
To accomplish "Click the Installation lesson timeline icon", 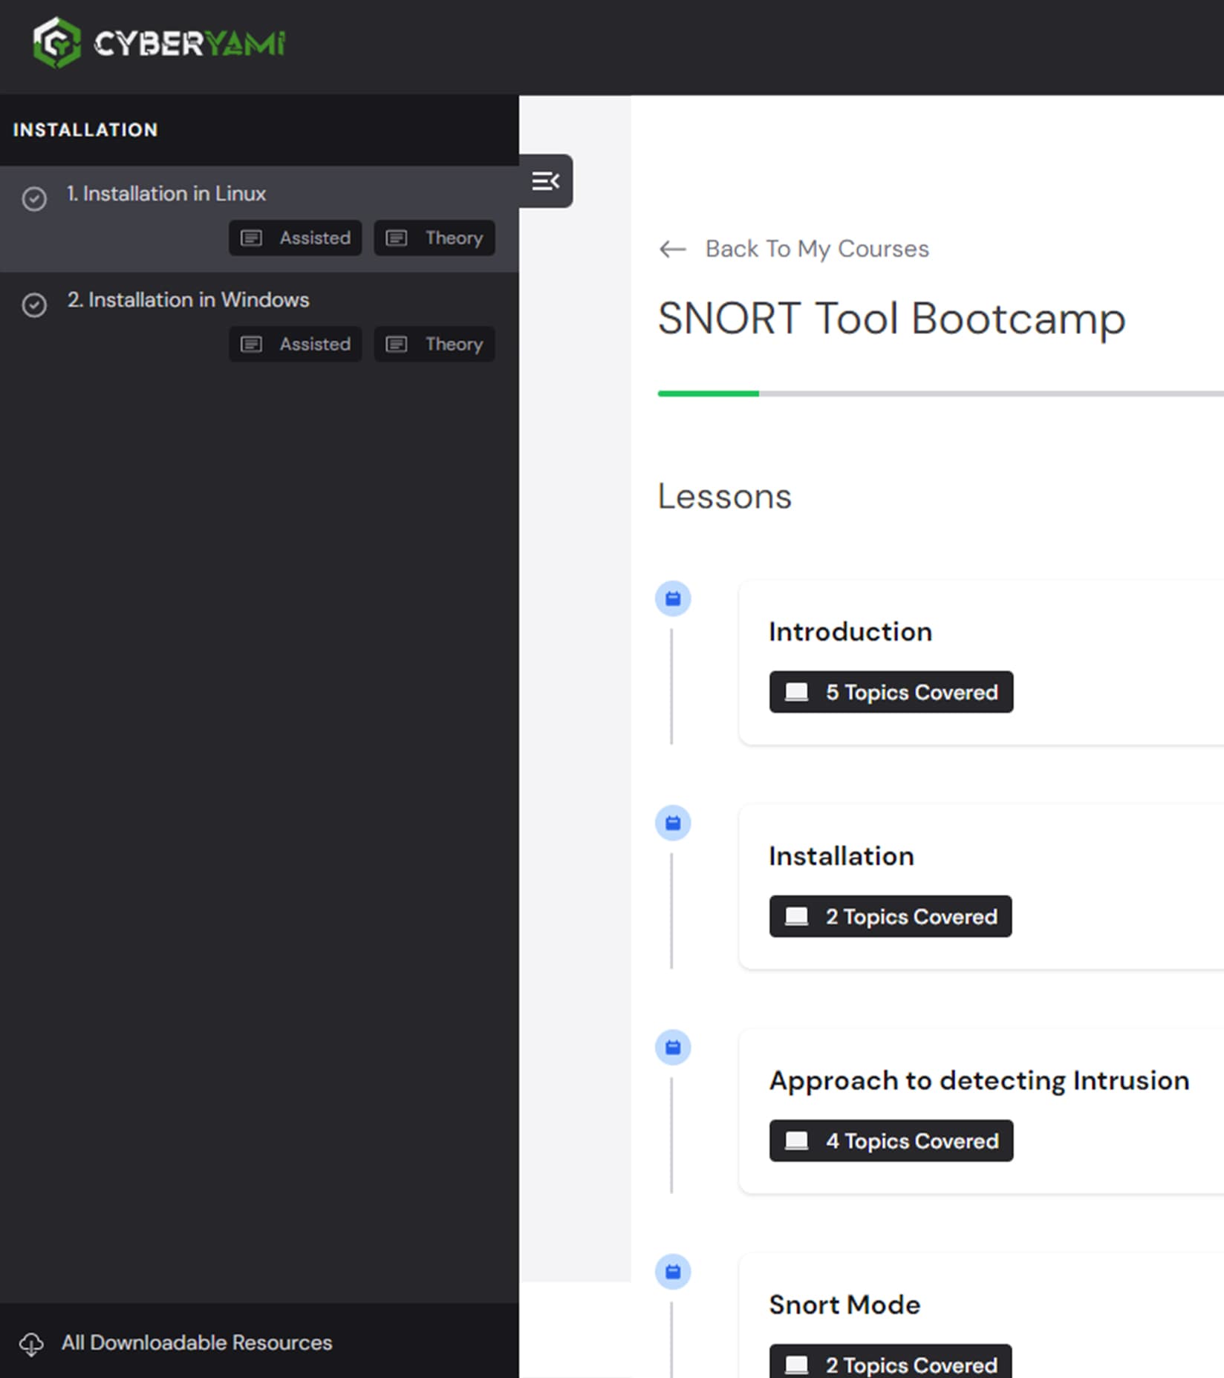I will pyautogui.click(x=673, y=823).
